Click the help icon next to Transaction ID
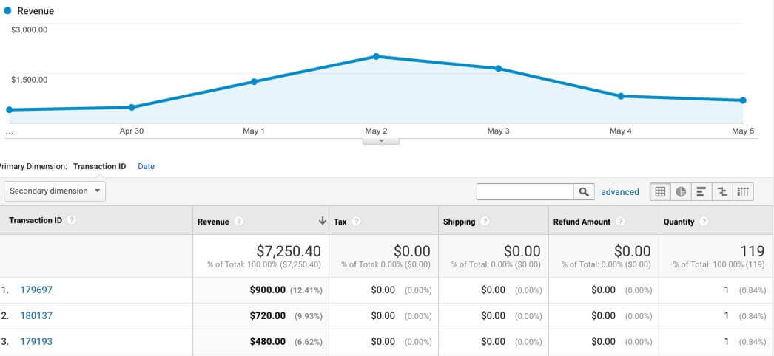This screenshot has height=356, width=774. (72, 221)
